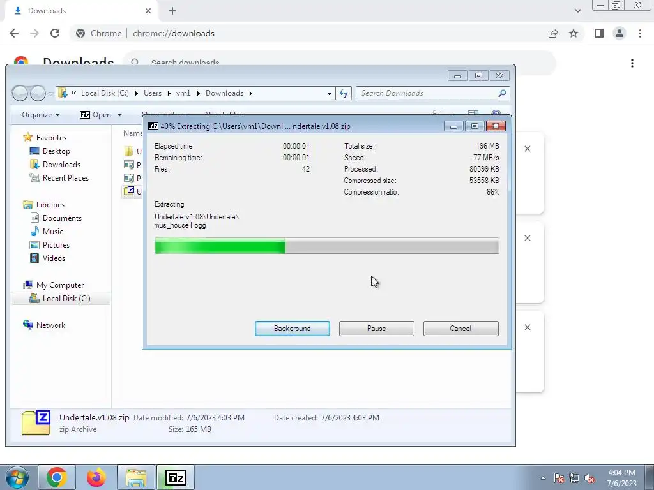The image size is (654, 490).
Task: Click Downloads in the address breadcrumb
Action: 224,93
